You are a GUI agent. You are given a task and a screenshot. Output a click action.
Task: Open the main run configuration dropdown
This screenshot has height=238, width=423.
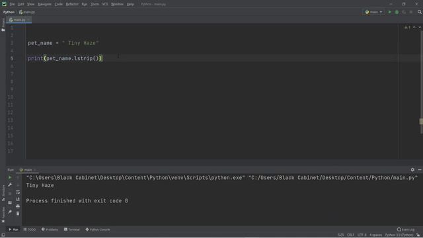[x=373, y=12]
